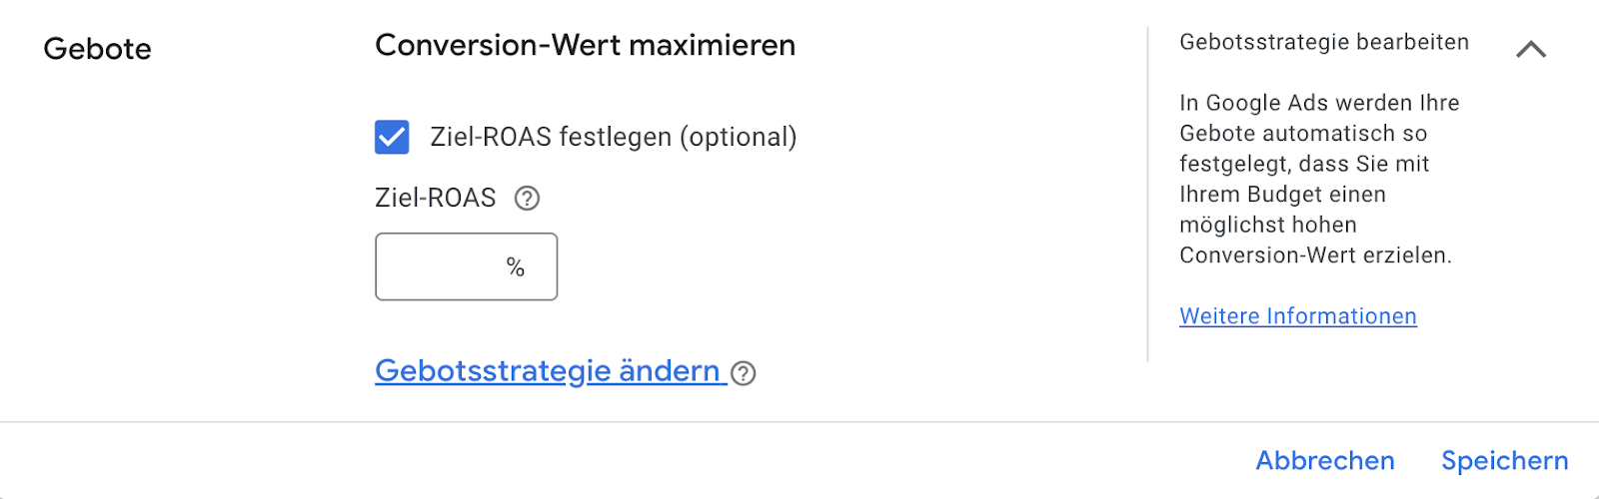Image resolution: width=1599 pixels, height=499 pixels.
Task: Click the % symbol inside the Ziel-ROAS box
Action: [x=516, y=266]
